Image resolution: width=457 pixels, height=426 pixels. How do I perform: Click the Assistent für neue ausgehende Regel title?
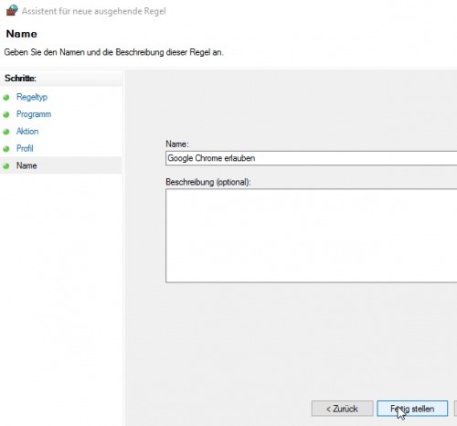click(x=94, y=11)
